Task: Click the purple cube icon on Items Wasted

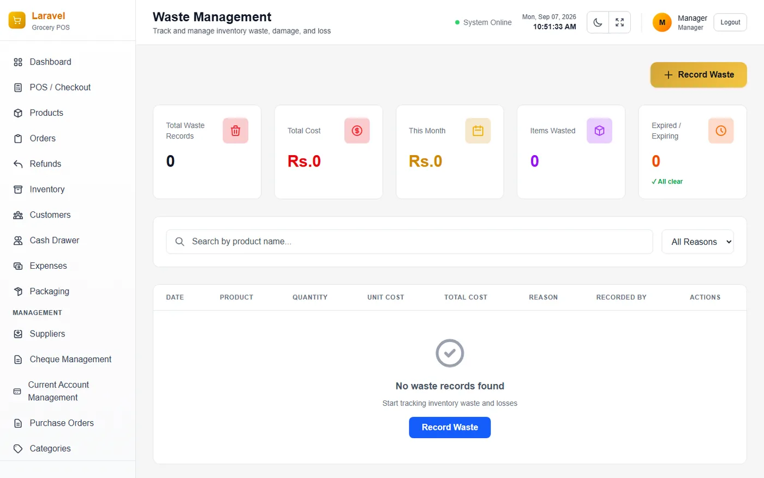Action: [599, 131]
